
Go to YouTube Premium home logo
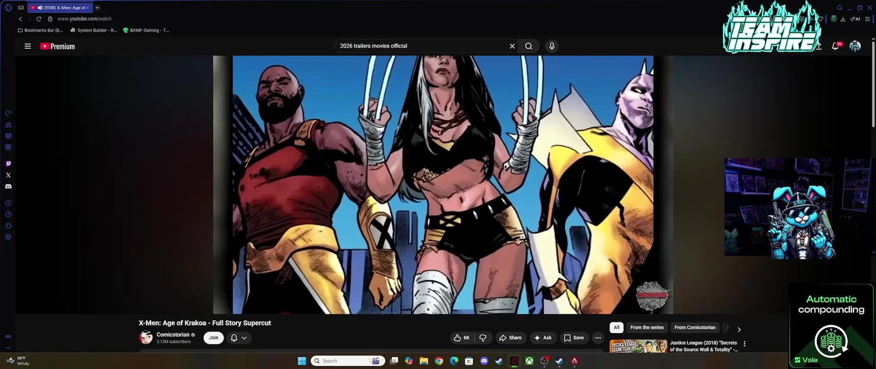click(x=58, y=46)
